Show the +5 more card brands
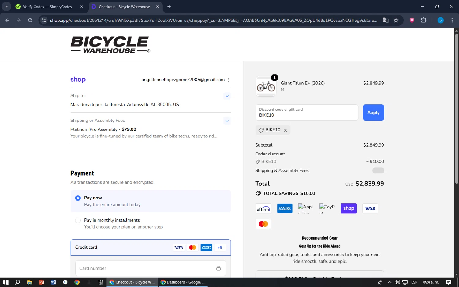Viewport: 459px width, 287px height. 220,248
